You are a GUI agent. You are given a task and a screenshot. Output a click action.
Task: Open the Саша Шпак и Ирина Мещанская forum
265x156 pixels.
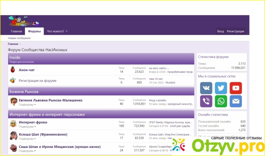60,147
